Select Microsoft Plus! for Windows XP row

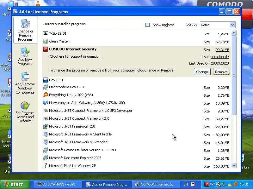137,166
